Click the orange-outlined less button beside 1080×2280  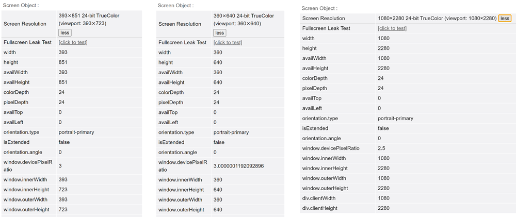click(505, 19)
